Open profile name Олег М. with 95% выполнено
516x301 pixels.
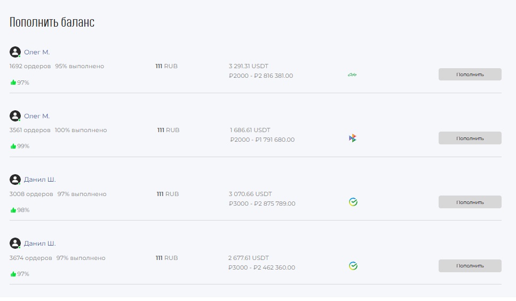click(x=37, y=52)
